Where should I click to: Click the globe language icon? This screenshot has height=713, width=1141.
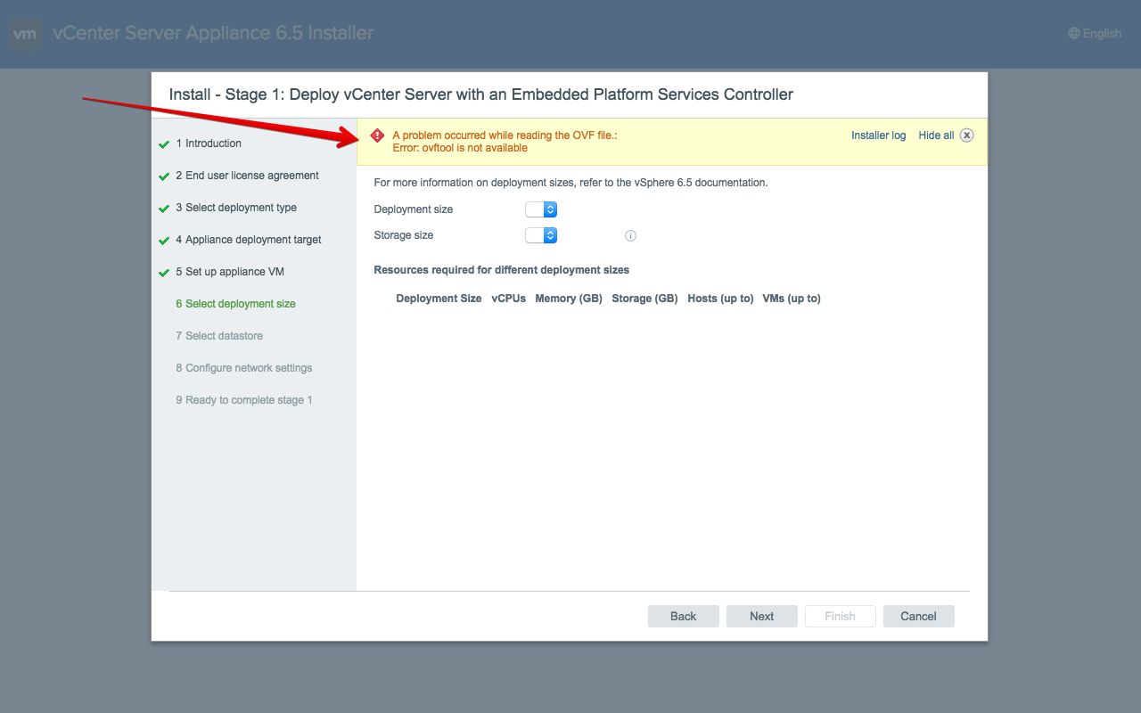coord(1073,34)
